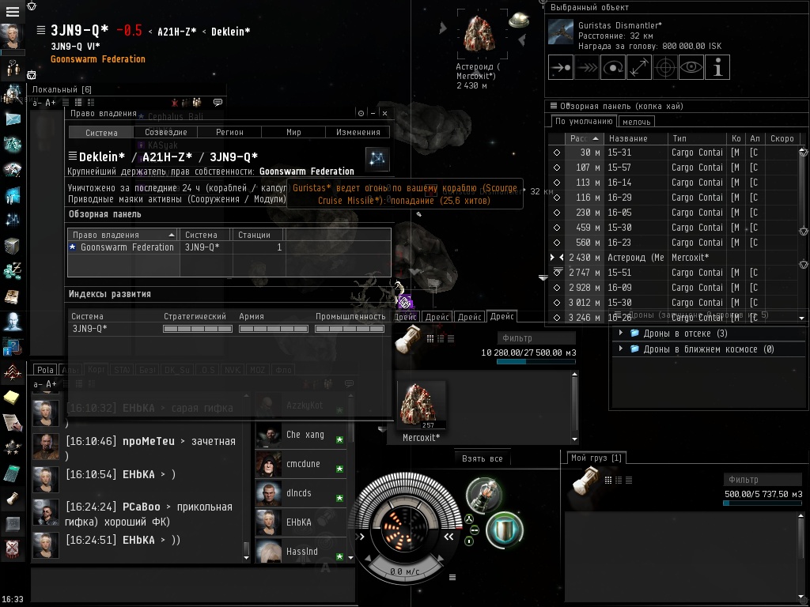Open the Goonswarm Federation link under the system name
This screenshot has height=607, width=810.
(97, 58)
